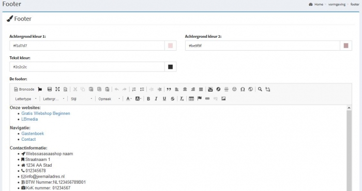Toggle strikethrough formatting

click(x=172, y=99)
